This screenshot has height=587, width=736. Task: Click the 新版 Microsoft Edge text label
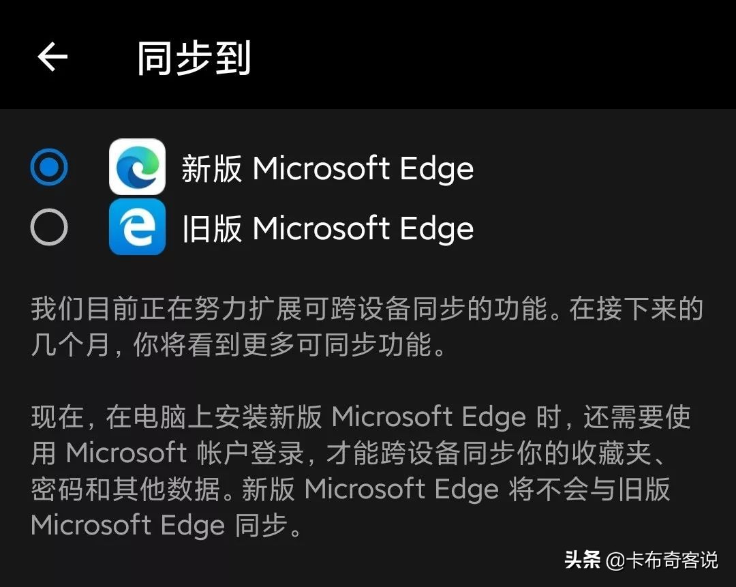click(x=327, y=169)
